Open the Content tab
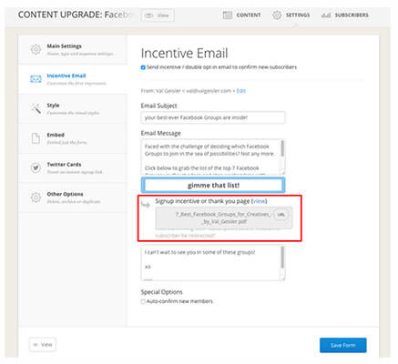398x364 pixels. [242, 15]
